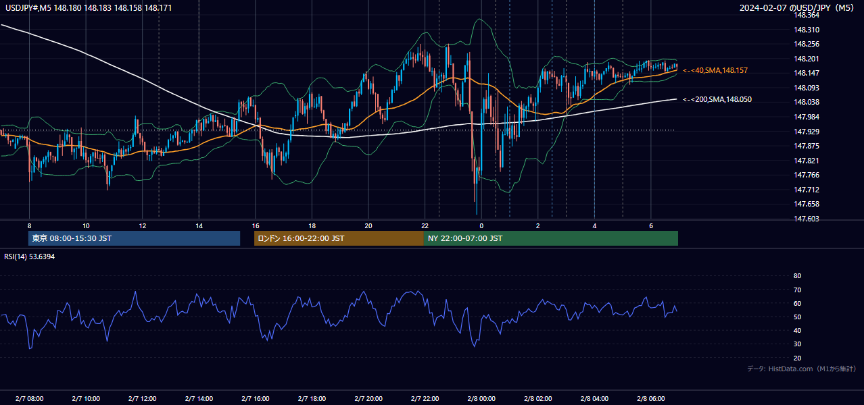The width and height of the screenshot is (864, 405).
Task: Click RSI scale value 80
Action: point(797,276)
